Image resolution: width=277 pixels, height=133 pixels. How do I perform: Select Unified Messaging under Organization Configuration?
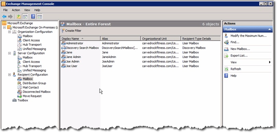click(x=34, y=49)
